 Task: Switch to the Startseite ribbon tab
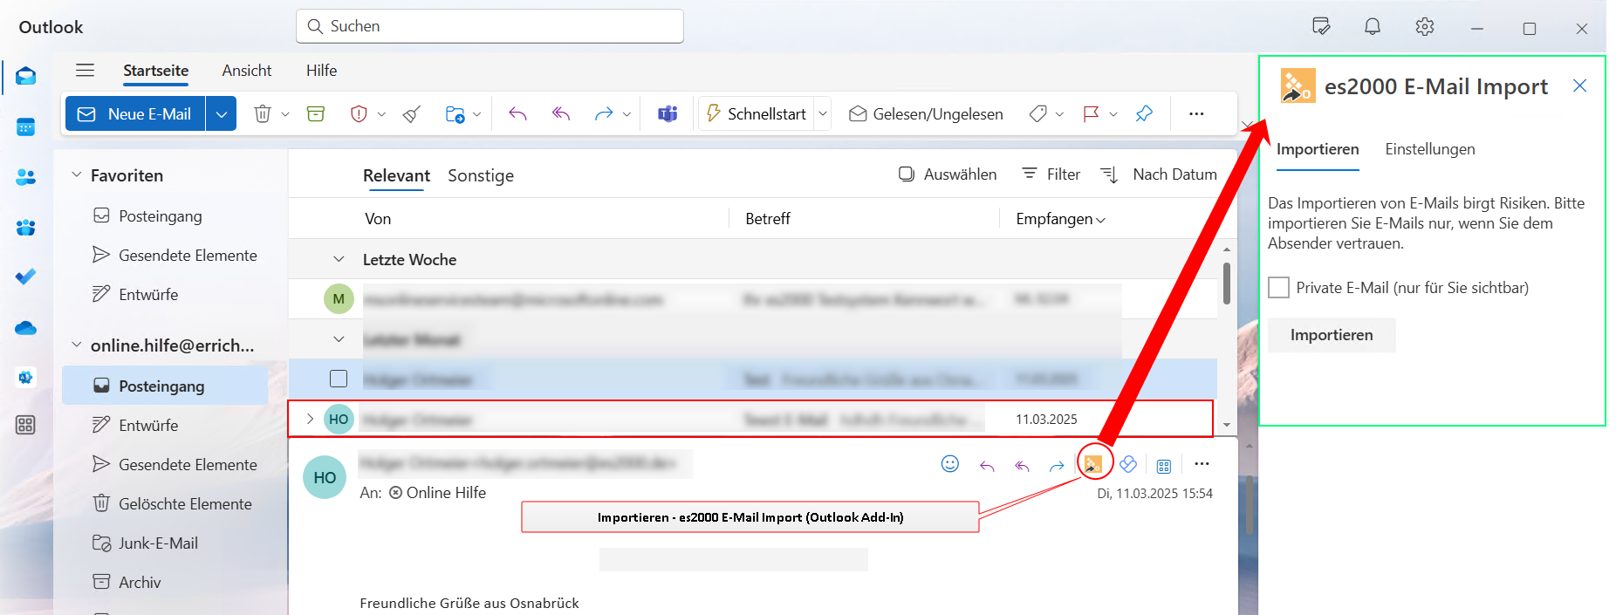click(155, 71)
